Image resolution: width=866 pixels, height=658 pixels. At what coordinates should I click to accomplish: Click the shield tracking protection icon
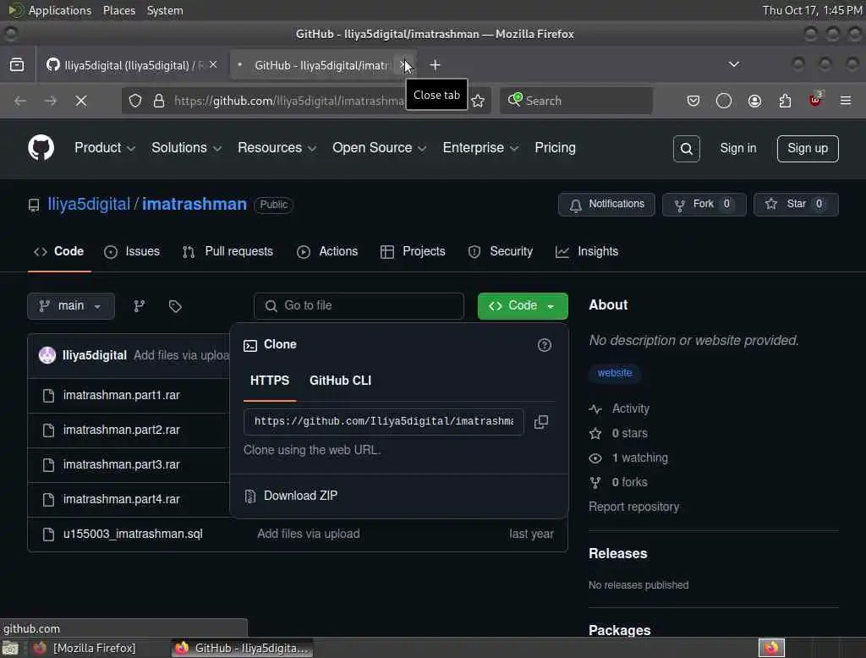[135, 101]
